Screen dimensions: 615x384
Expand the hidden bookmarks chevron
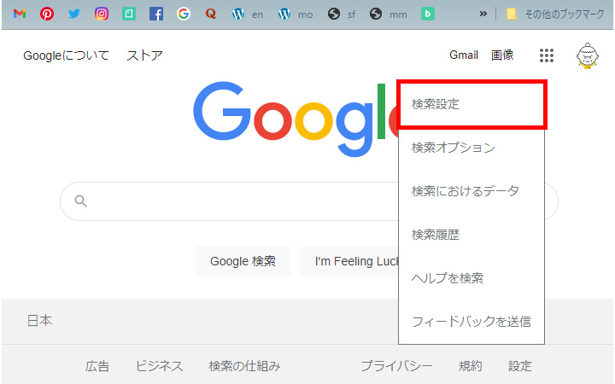tap(483, 15)
